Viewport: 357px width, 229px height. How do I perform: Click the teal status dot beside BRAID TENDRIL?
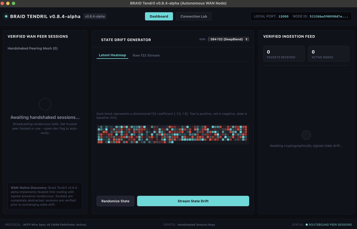pyautogui.click(x=6, y=16)
